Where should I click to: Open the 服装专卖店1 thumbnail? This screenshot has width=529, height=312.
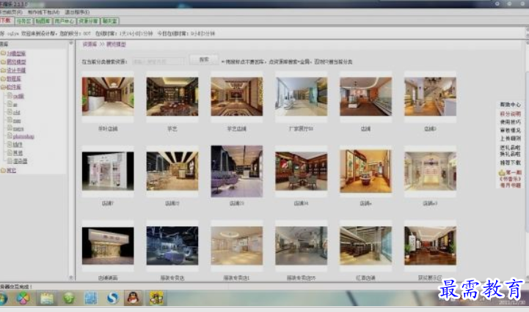(x=237, y=245)
